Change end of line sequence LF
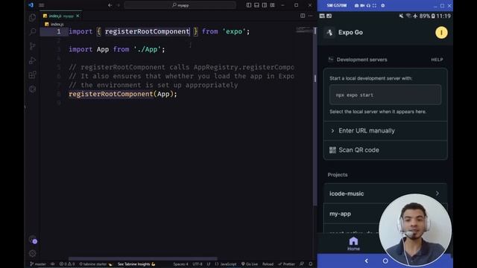 (x=209, y=264)
